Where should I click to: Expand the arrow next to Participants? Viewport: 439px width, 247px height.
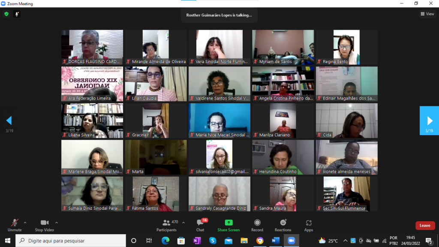tap(183, 223)
